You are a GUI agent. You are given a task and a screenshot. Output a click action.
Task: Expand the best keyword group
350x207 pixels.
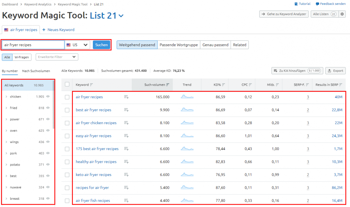6,176
